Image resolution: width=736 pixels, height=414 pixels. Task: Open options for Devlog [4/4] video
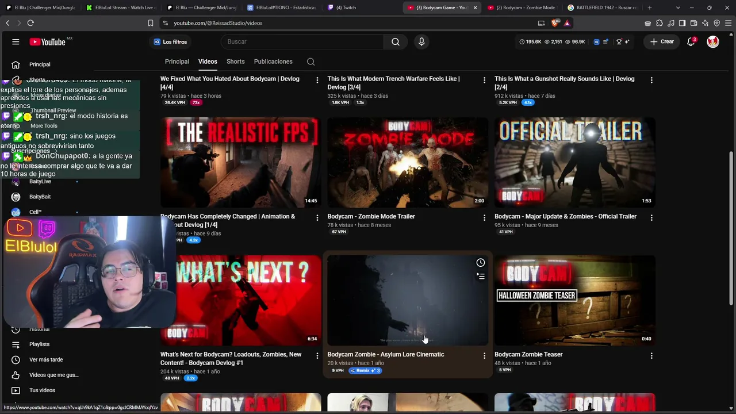click(x=317, y=80)
